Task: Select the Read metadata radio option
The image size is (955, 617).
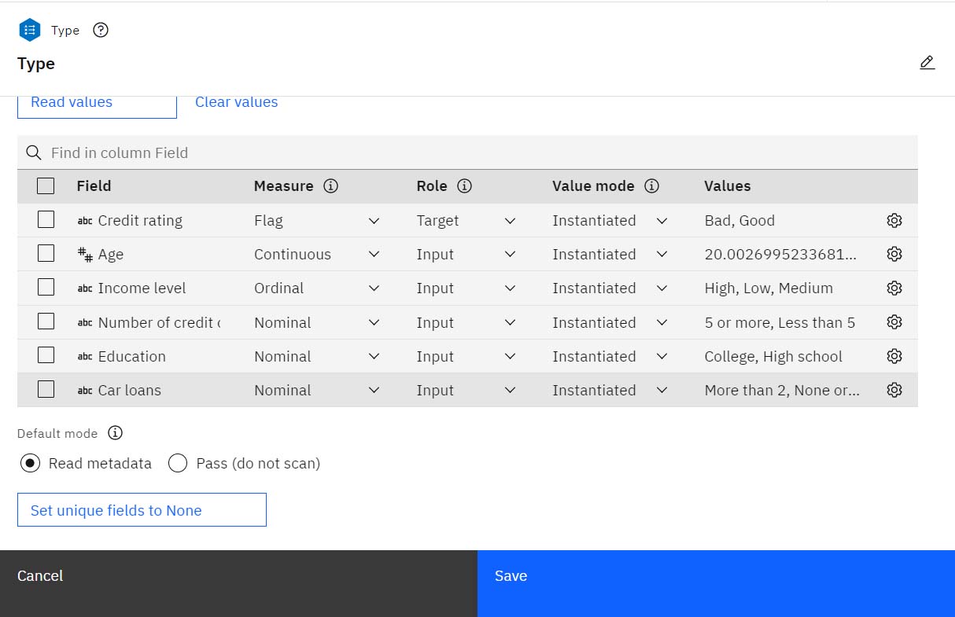Action: click(30, 463)
